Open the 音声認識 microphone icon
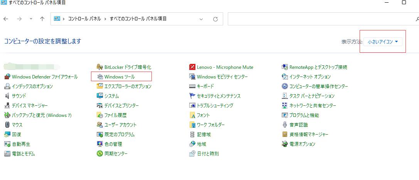The image size is (419, 180). (x=285, y=125)
